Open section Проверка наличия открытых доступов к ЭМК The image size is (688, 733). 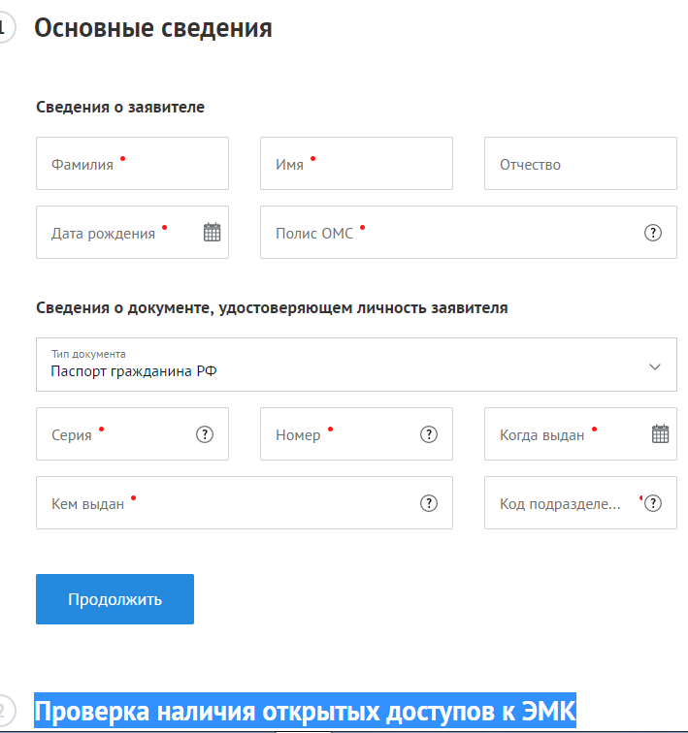(305, 712)
